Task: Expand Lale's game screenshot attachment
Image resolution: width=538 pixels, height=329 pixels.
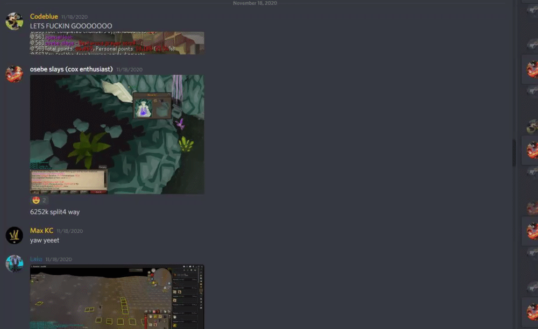Action: [x=117, y=296]
